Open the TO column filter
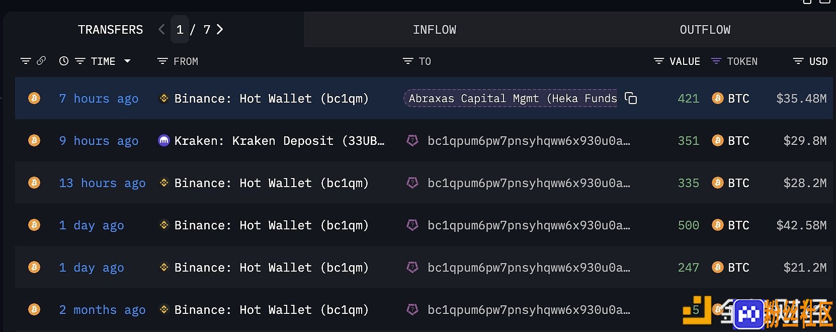This screenshot has height=332, width=836. coord(408,61)
